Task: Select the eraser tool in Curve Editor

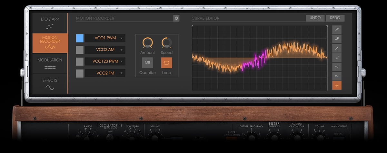Action: (337, 39)
